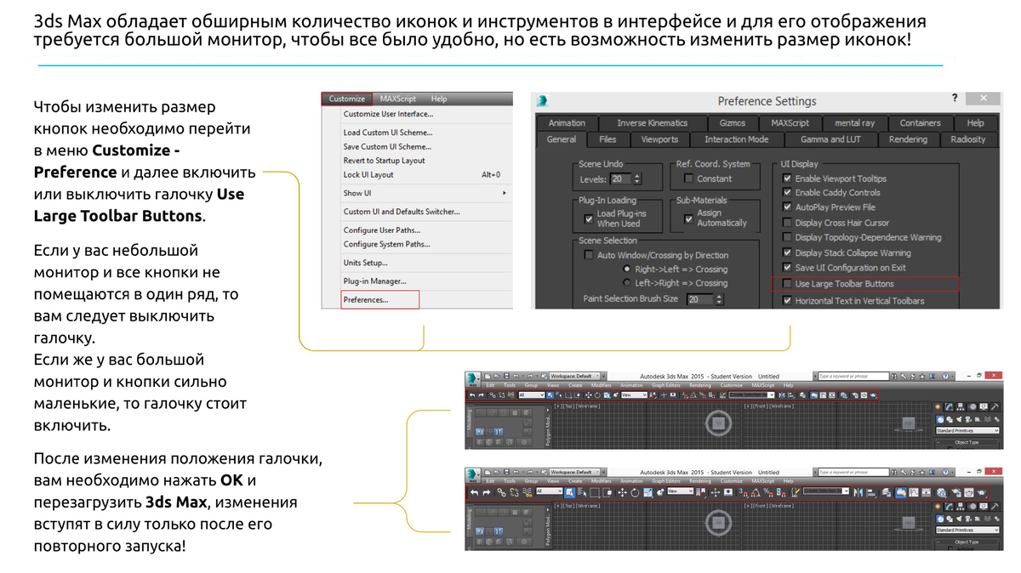
Task: Enable Use Large Toolbar Buttons checkbox
Action: pos(786,283)
